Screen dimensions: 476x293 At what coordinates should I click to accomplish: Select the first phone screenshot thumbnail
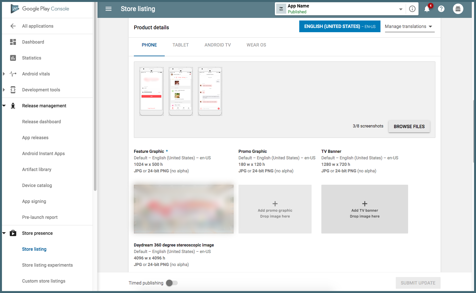[151, 91]
